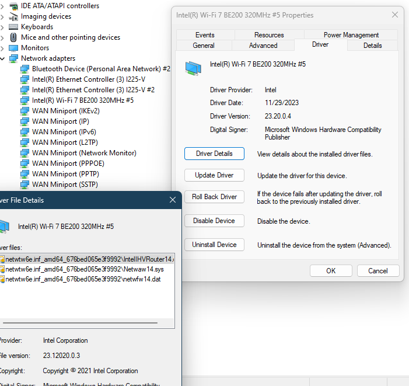Screen dimensions: 409x386
Task: Select WAN Miniport (Network Monitor) entry
Action: coord(84,153)
